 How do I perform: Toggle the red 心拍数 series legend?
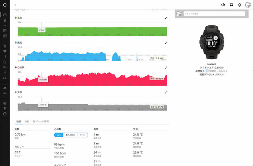coord(20,67)
